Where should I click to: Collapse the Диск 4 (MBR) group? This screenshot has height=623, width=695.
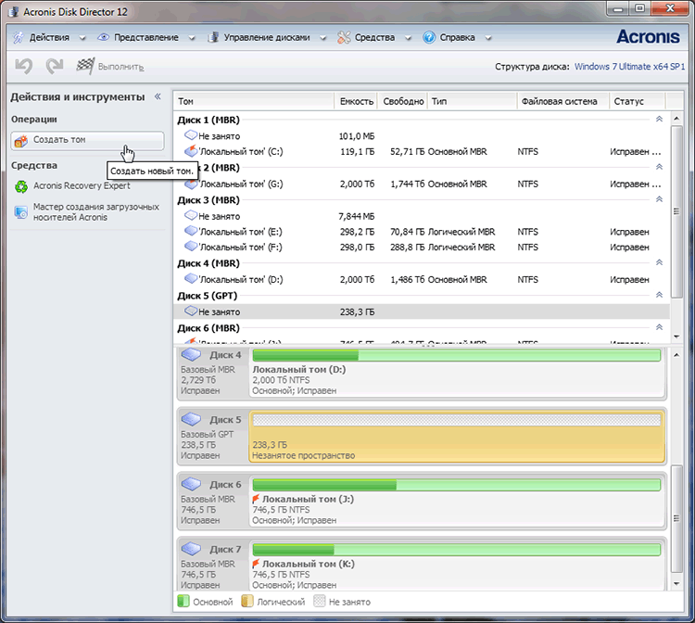coord(659,262)
